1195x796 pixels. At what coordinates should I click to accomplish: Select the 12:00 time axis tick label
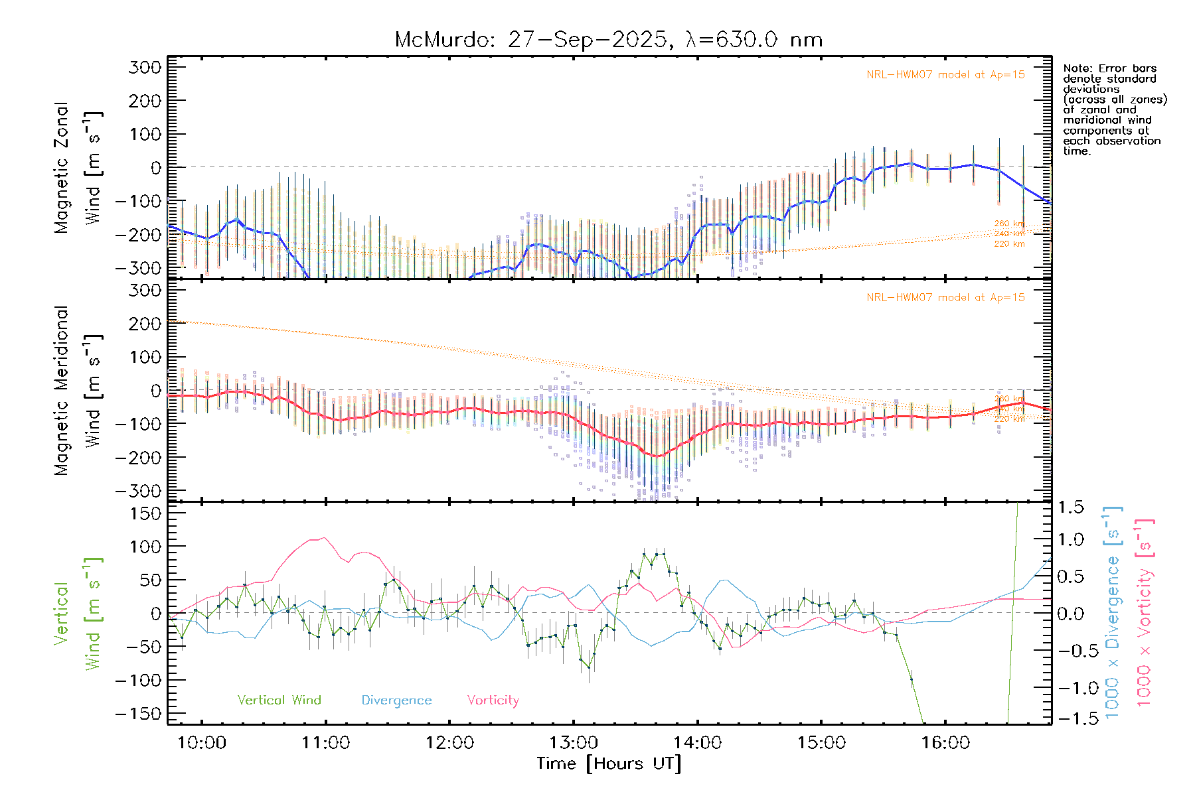[449, 742]
